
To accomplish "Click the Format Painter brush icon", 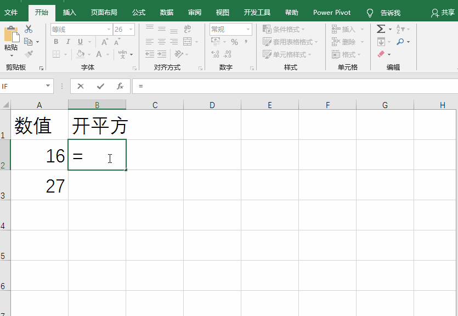I will 29,54.
